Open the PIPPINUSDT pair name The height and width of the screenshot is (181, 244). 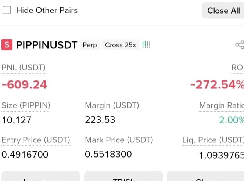click(47, 45)
